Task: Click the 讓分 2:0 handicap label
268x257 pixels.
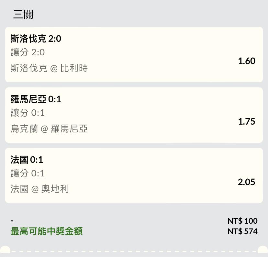Action: (28, 52)
